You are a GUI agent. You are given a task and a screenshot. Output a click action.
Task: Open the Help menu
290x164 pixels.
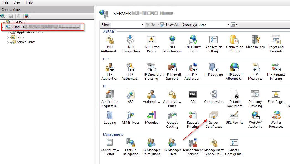pos(29,2)
